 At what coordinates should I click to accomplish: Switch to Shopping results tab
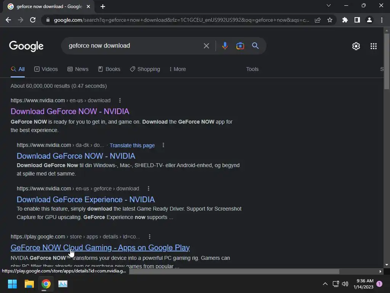145,69
